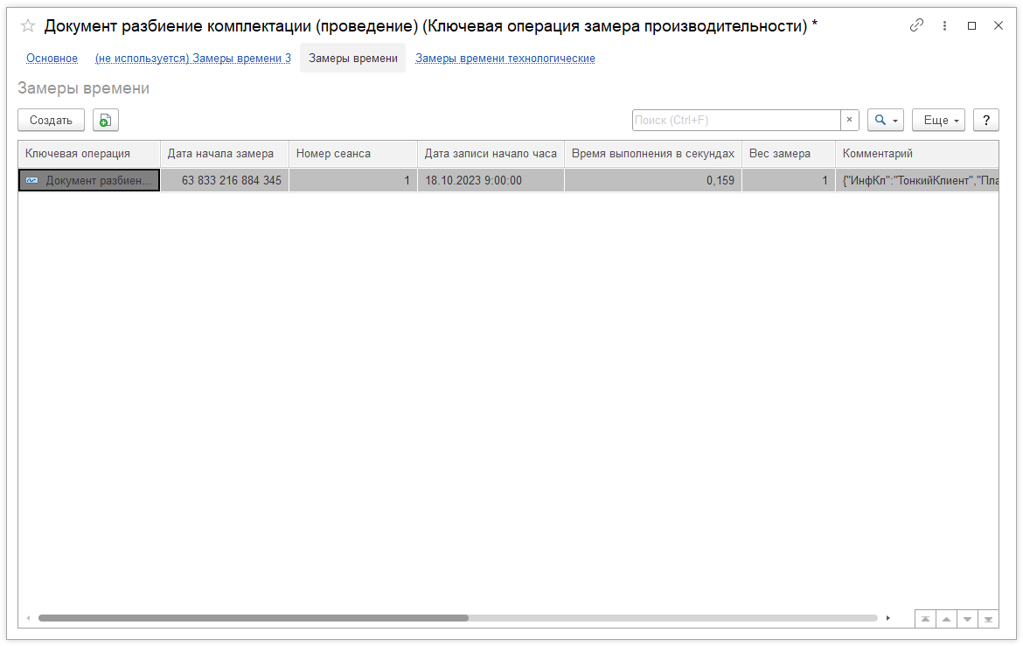The height and width of the screenshot is (646, 1023).
Task: Clear search with the × icon
Action: tap(849, 120)
